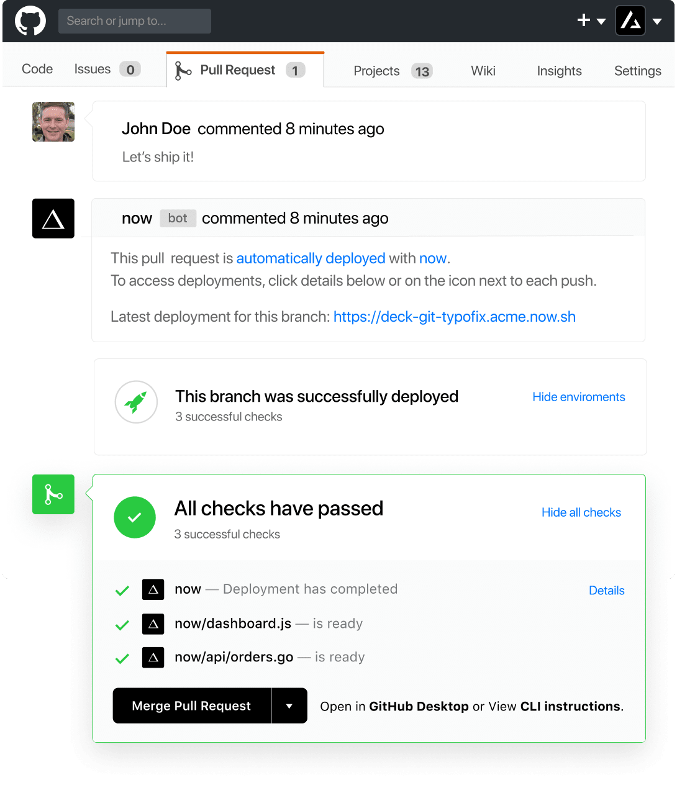Viewport: 677px width, 785px height.
Task: Click triangle icon beside now/dashboard.js
Action: click(153, 624)
